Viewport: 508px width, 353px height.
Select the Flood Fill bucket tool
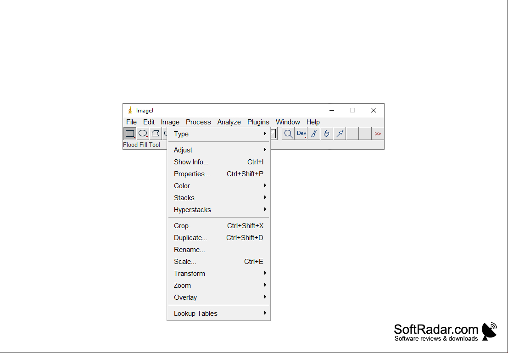(327, 134)
